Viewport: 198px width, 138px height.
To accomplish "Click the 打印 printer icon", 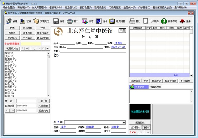I will [69, 21].
